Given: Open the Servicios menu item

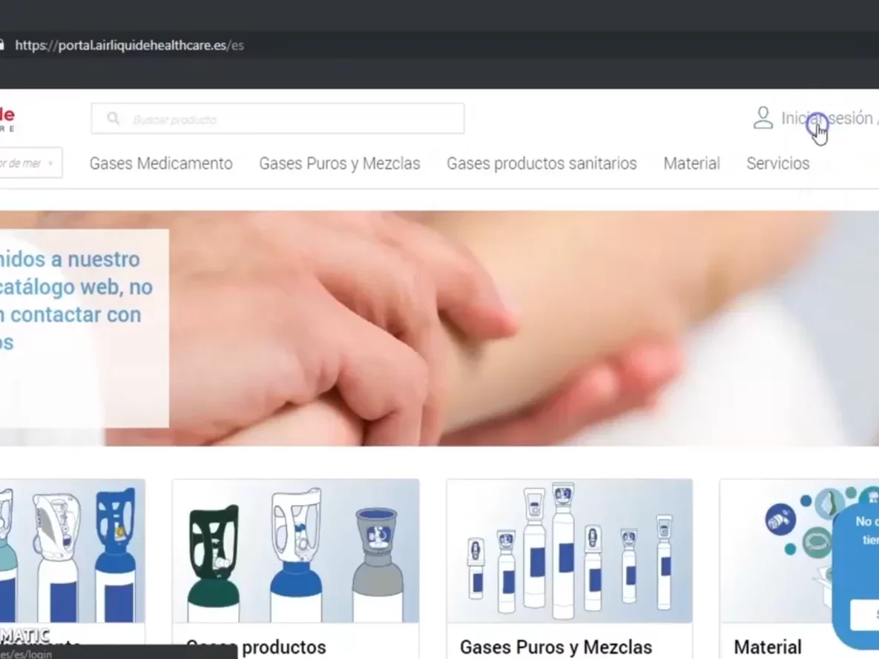Looking at the screenshot, I should pyautogui.click(x=777, y=164).
